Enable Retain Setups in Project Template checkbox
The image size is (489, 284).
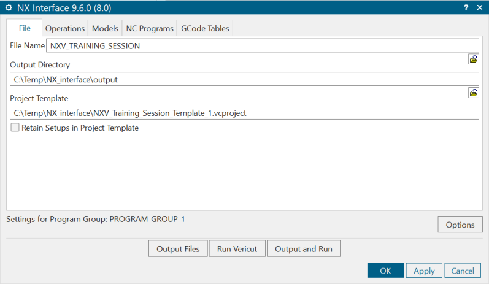point(15,128)
